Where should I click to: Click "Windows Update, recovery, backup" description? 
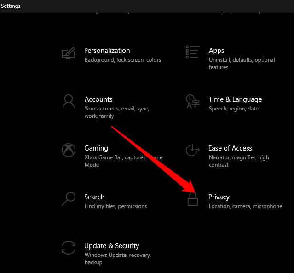point(118,259)
